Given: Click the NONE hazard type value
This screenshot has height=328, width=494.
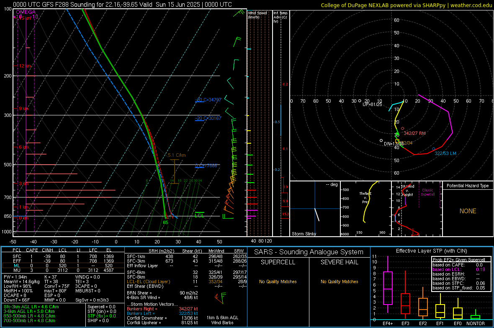Looking at the screenshot, I should pos(468,211).
